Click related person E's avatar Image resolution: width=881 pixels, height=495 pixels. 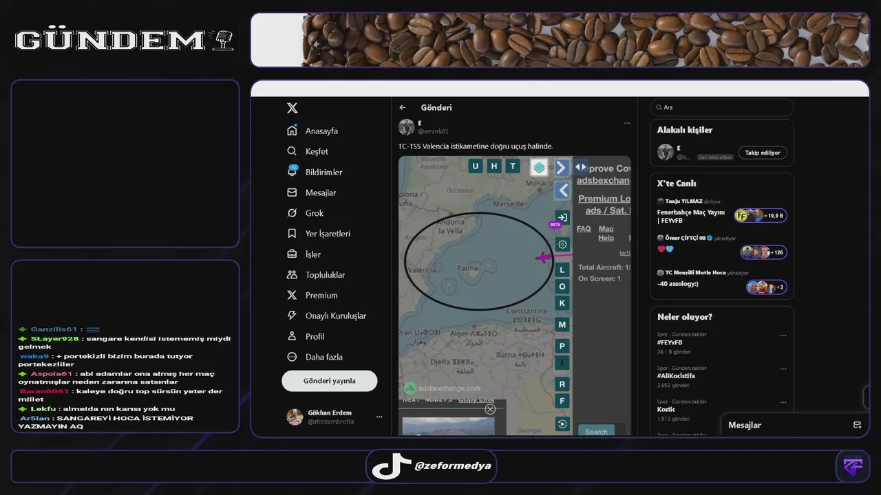[x=665, y=153]
